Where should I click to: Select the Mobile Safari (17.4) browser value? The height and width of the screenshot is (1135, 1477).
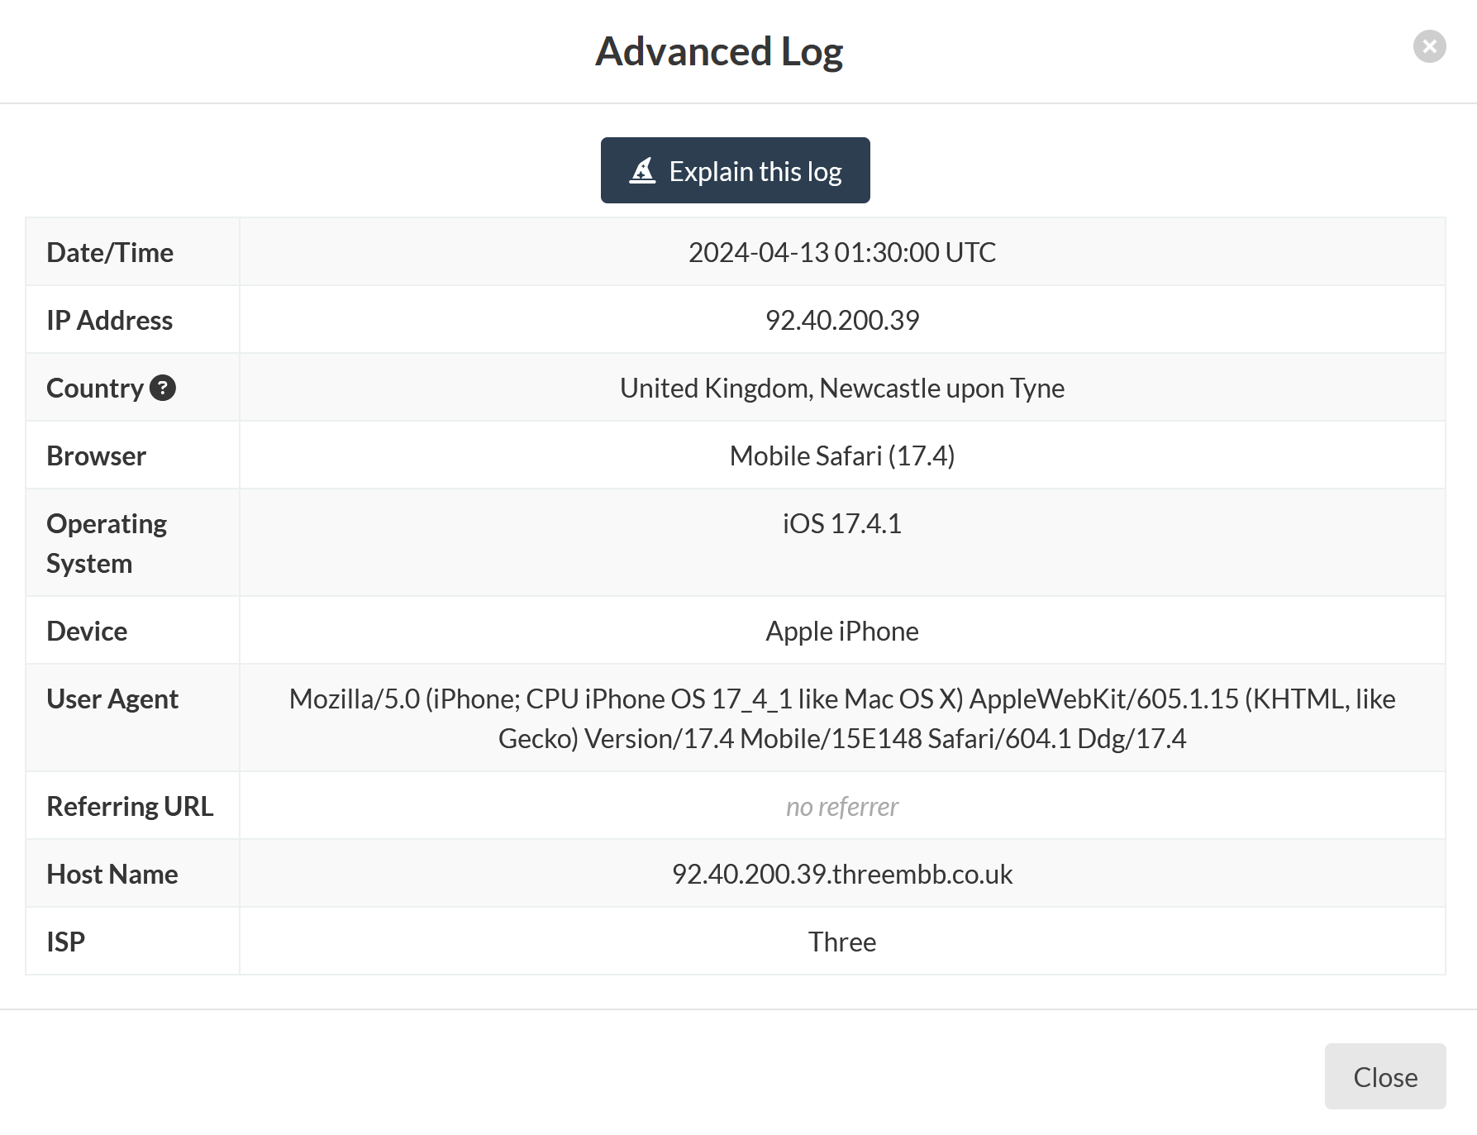click(x=841, y=455)
